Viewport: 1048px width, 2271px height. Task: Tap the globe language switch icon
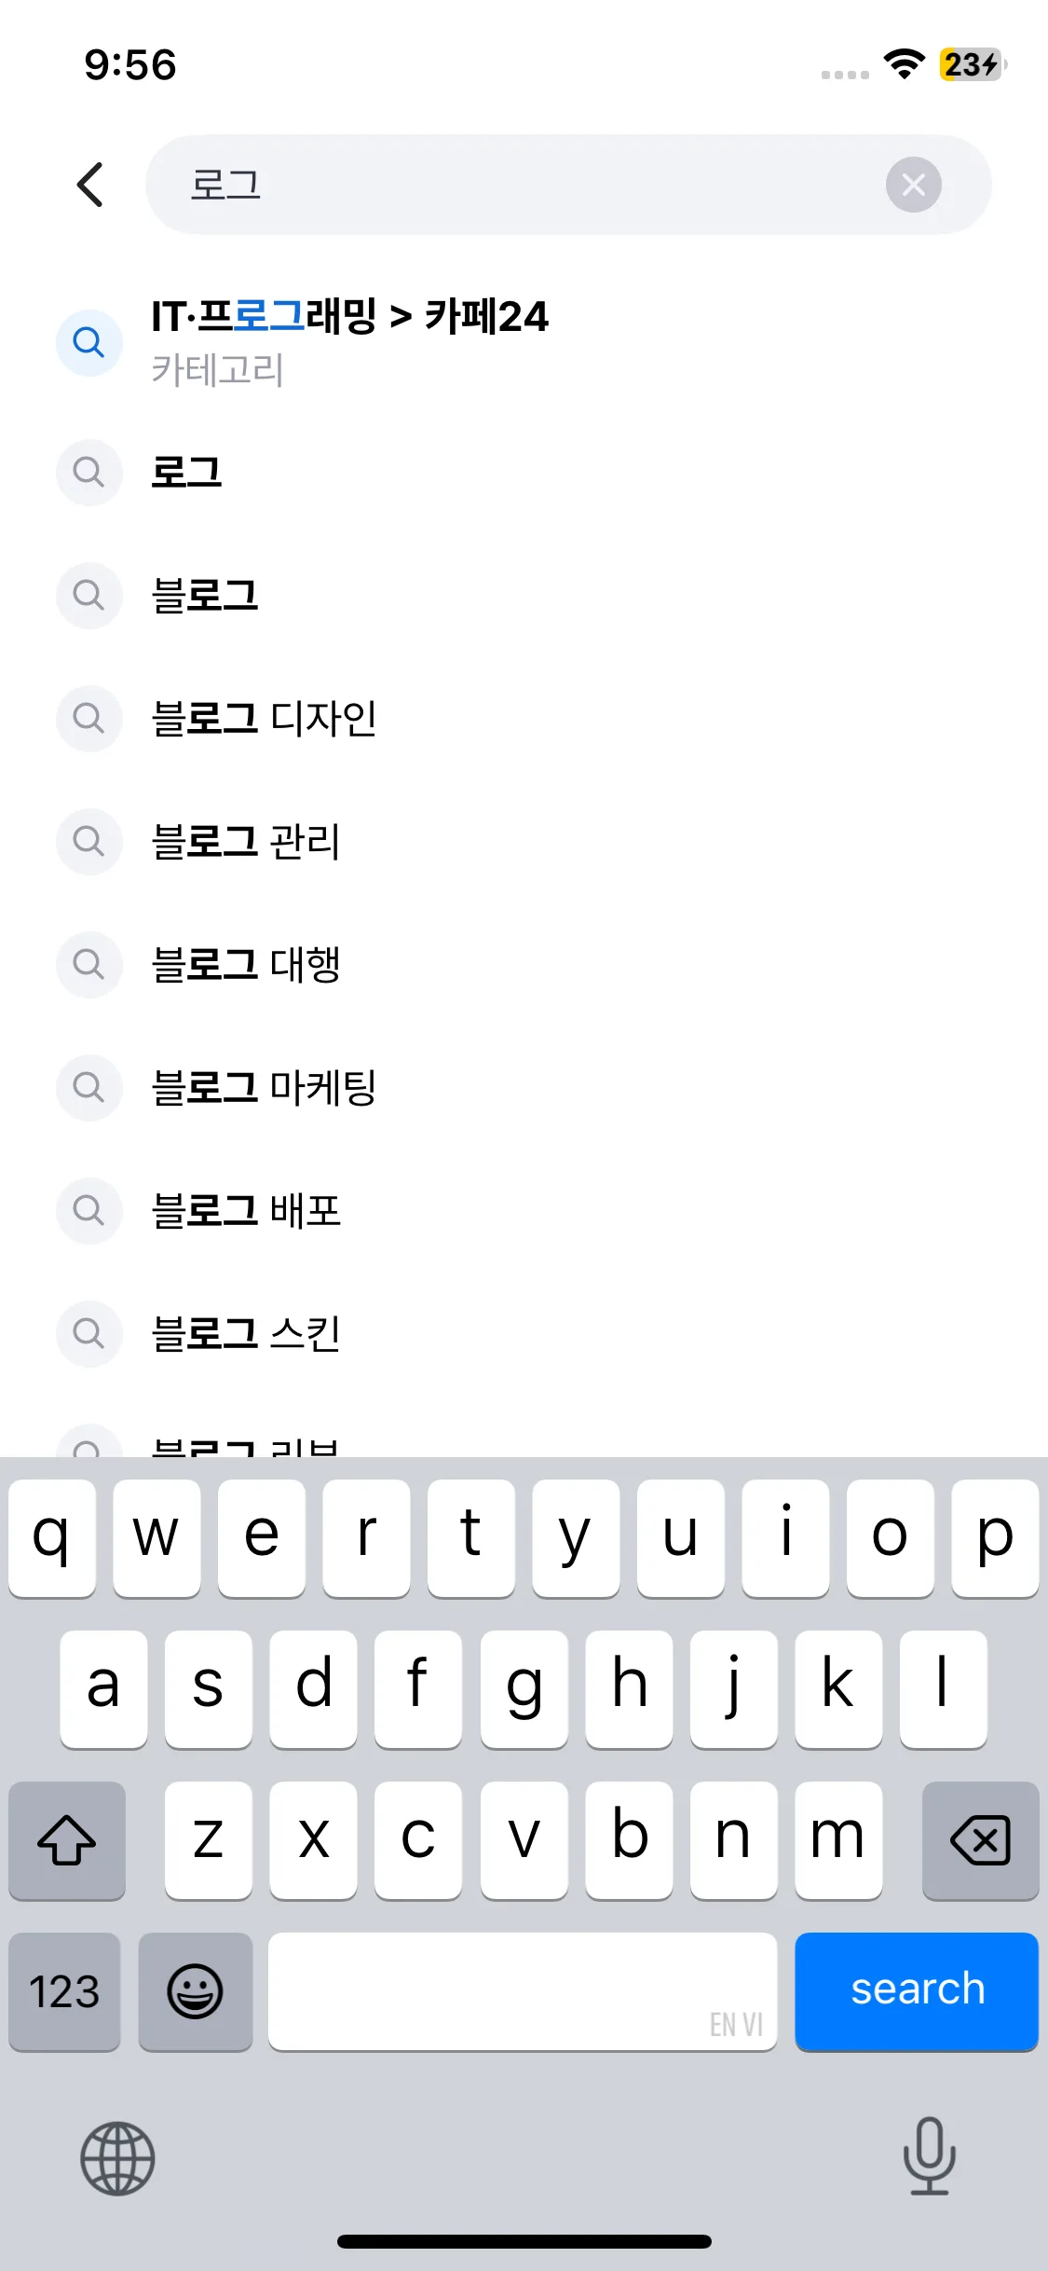click(117, 2158)
